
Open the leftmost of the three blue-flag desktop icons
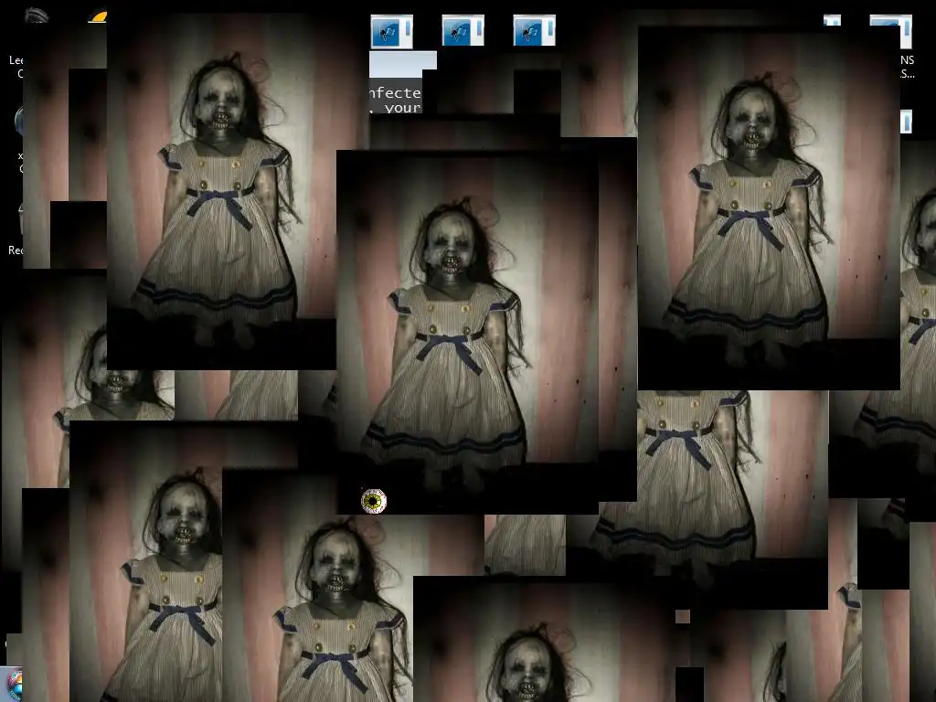[x=391, y=32]
